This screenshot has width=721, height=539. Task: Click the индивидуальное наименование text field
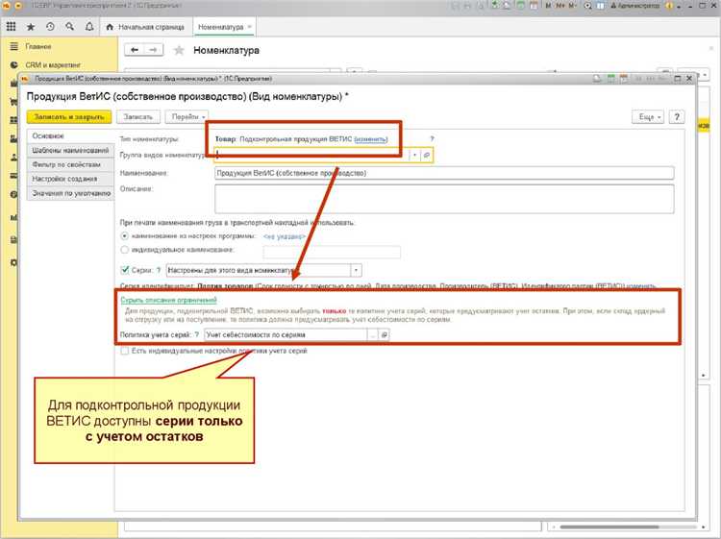(x=332, y=252)
